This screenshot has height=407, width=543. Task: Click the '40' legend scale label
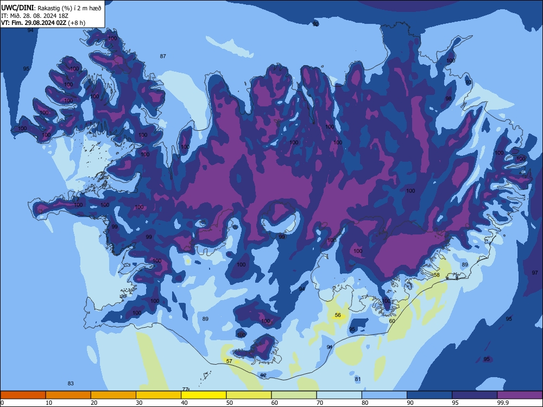(x=184, y=403)
